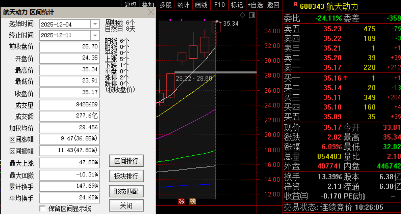Viewport: 401px width, 214px height.
Task: Click the 加权均价 field 29.456
Action: tap(70, 128)
